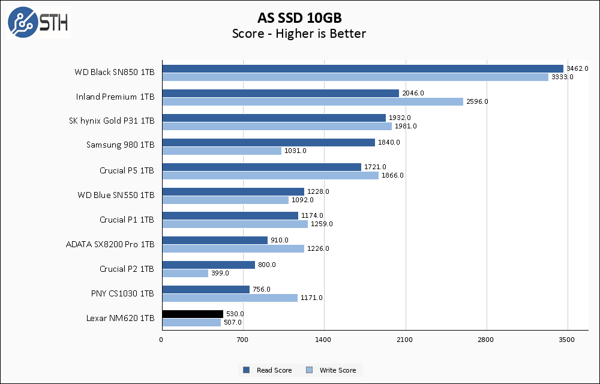Click the 1171.0 value label
Viewport: 600px width, 384px height.
[x=311, y=298]
